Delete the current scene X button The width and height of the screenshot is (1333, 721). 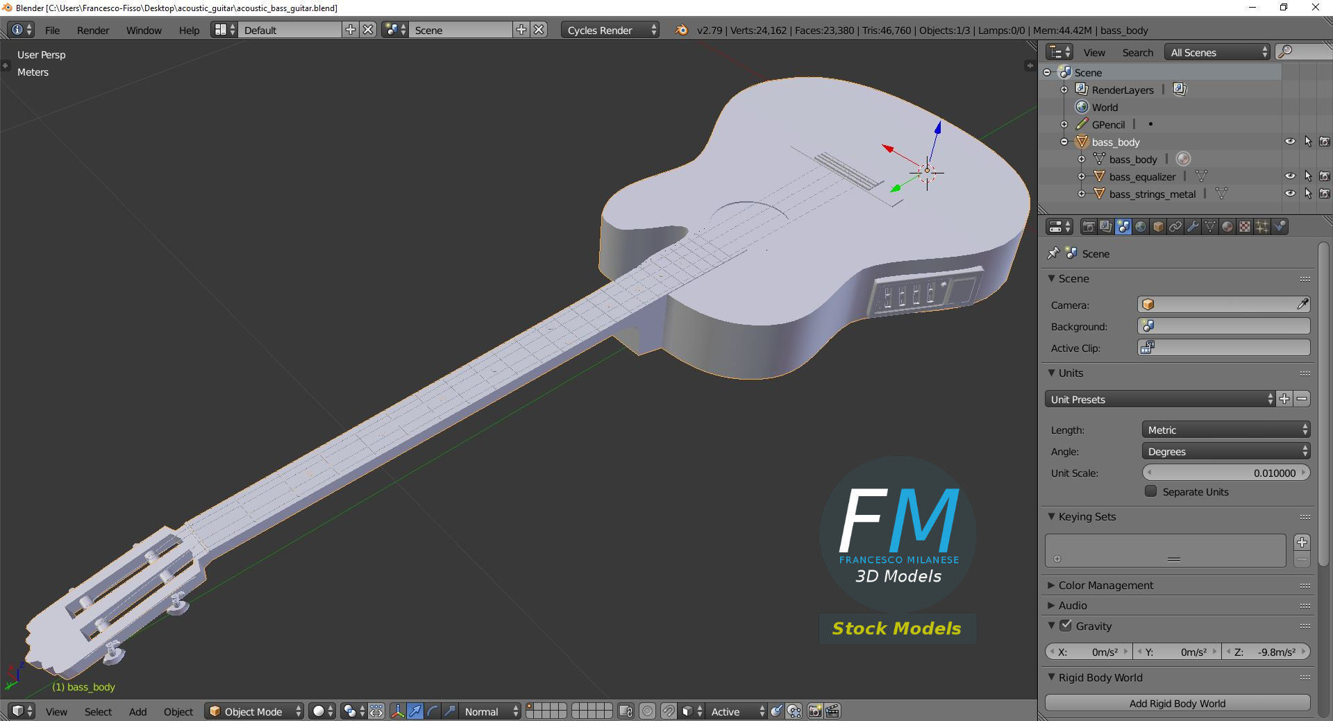point(539,30)
